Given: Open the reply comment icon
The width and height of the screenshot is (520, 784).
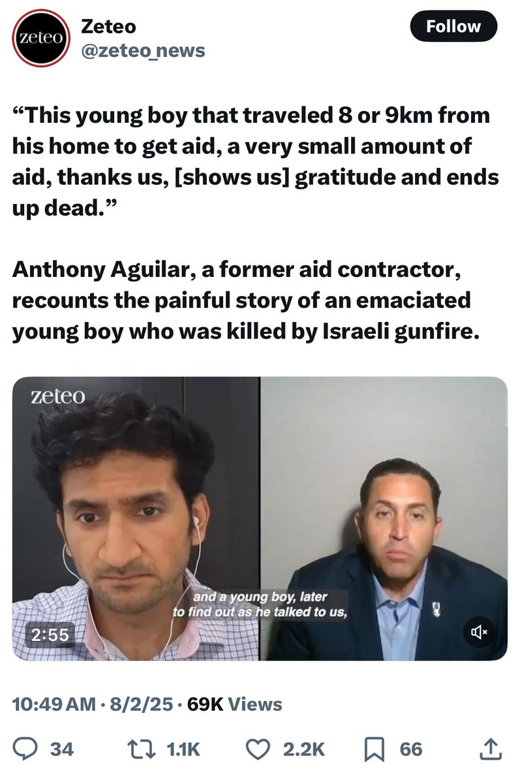Looking at the screenshot, I should tap(26, 749).
